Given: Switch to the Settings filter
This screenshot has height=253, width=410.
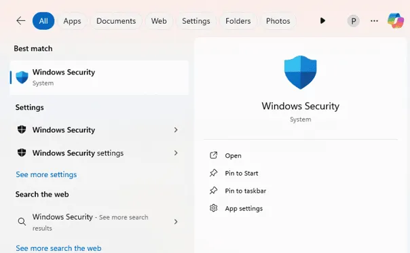Looking at the screenshot, I should pos(196,21).
